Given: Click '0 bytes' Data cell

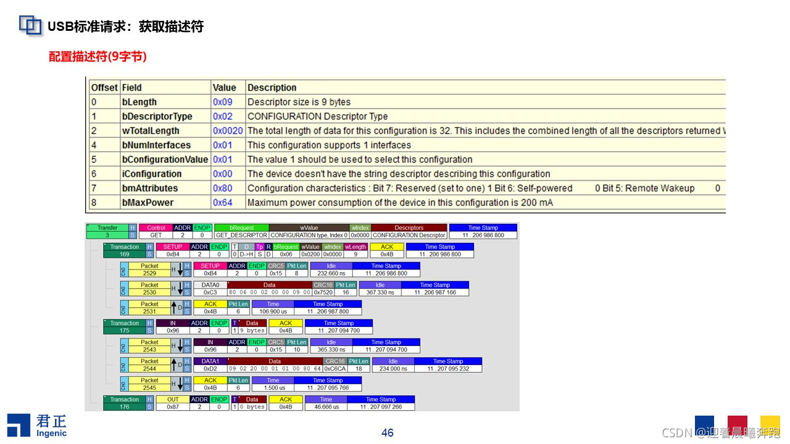Looking at the screenshot, I should click(x=252, y=407).
